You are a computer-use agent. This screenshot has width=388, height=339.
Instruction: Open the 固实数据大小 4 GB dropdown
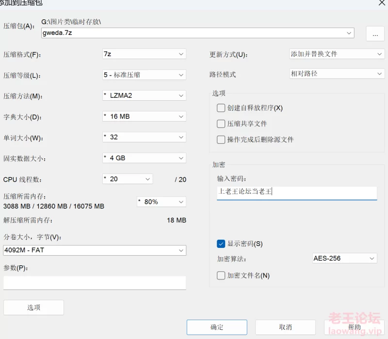tap(144, 158)
